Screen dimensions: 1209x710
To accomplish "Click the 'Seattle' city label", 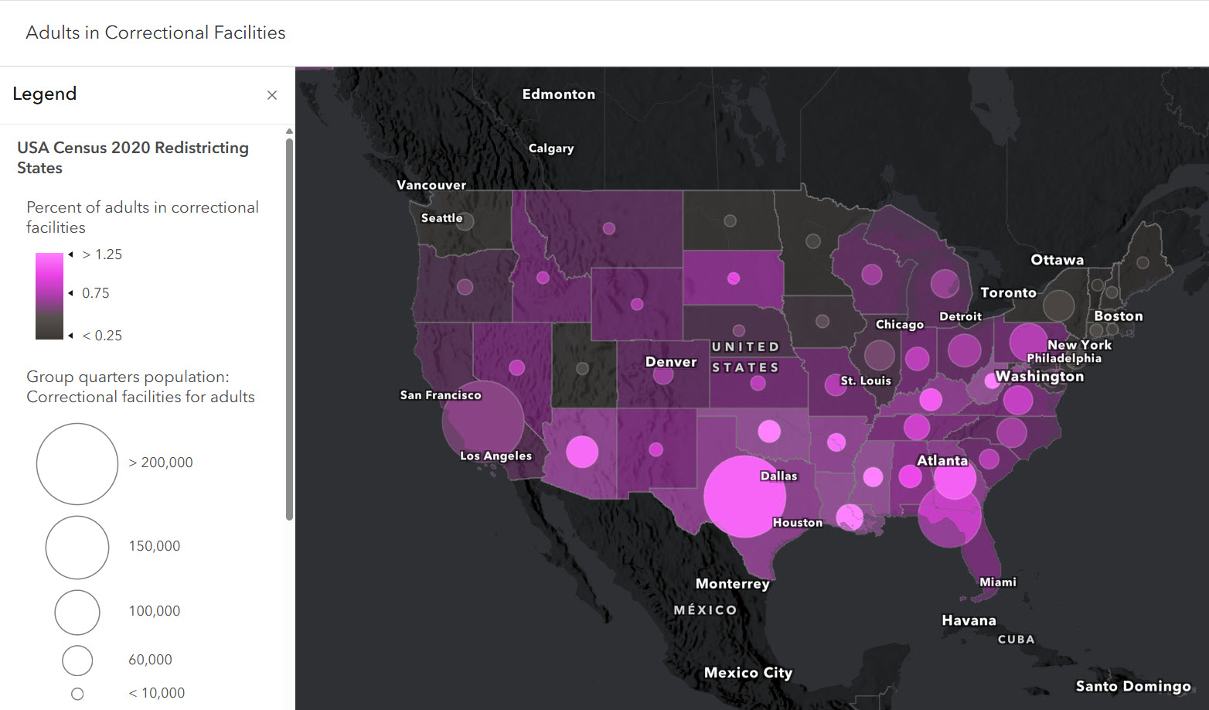I will pyautogui.click(x=441, y=218).
